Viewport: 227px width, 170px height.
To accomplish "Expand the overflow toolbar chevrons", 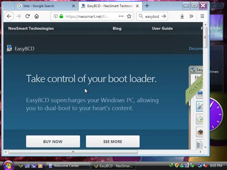I will (191, 16).
